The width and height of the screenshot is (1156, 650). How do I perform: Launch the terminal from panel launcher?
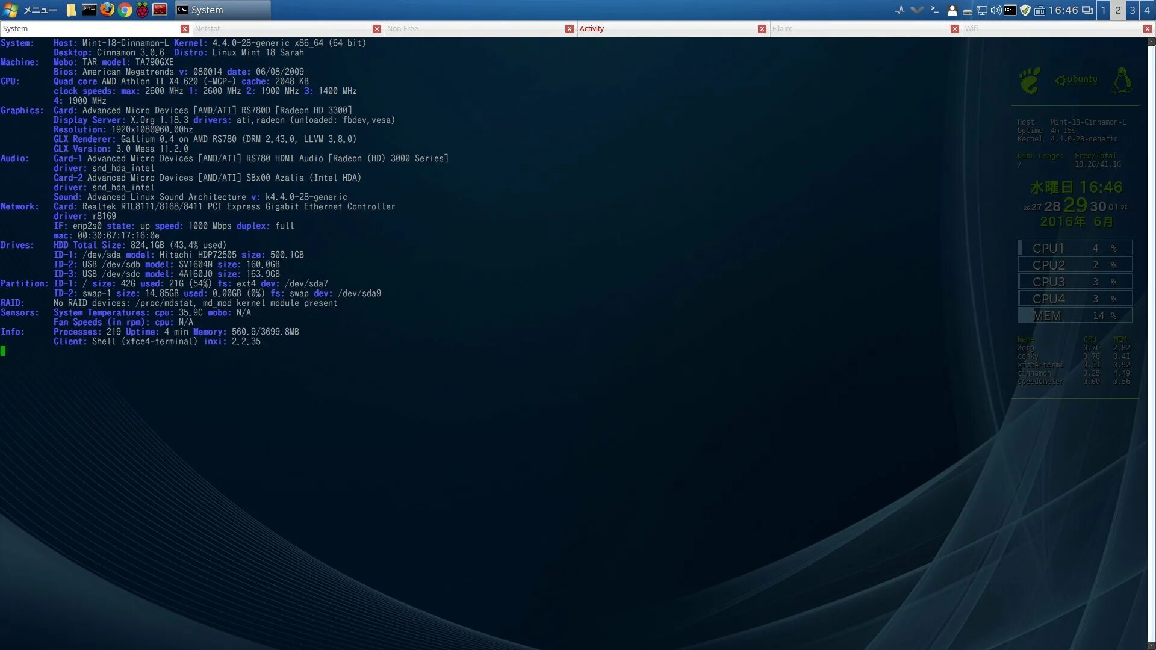pyautogui.click(x=89, y=10)
